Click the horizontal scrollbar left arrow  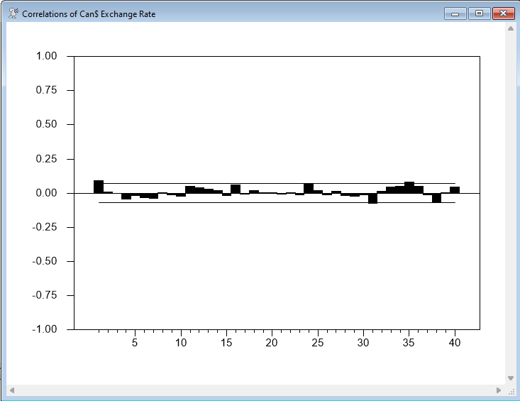coord(11,390)
